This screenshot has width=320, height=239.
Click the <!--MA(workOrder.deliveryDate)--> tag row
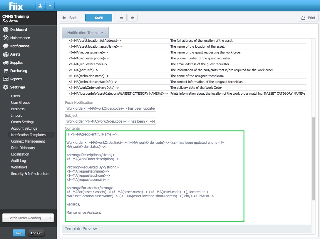[187, 88]
